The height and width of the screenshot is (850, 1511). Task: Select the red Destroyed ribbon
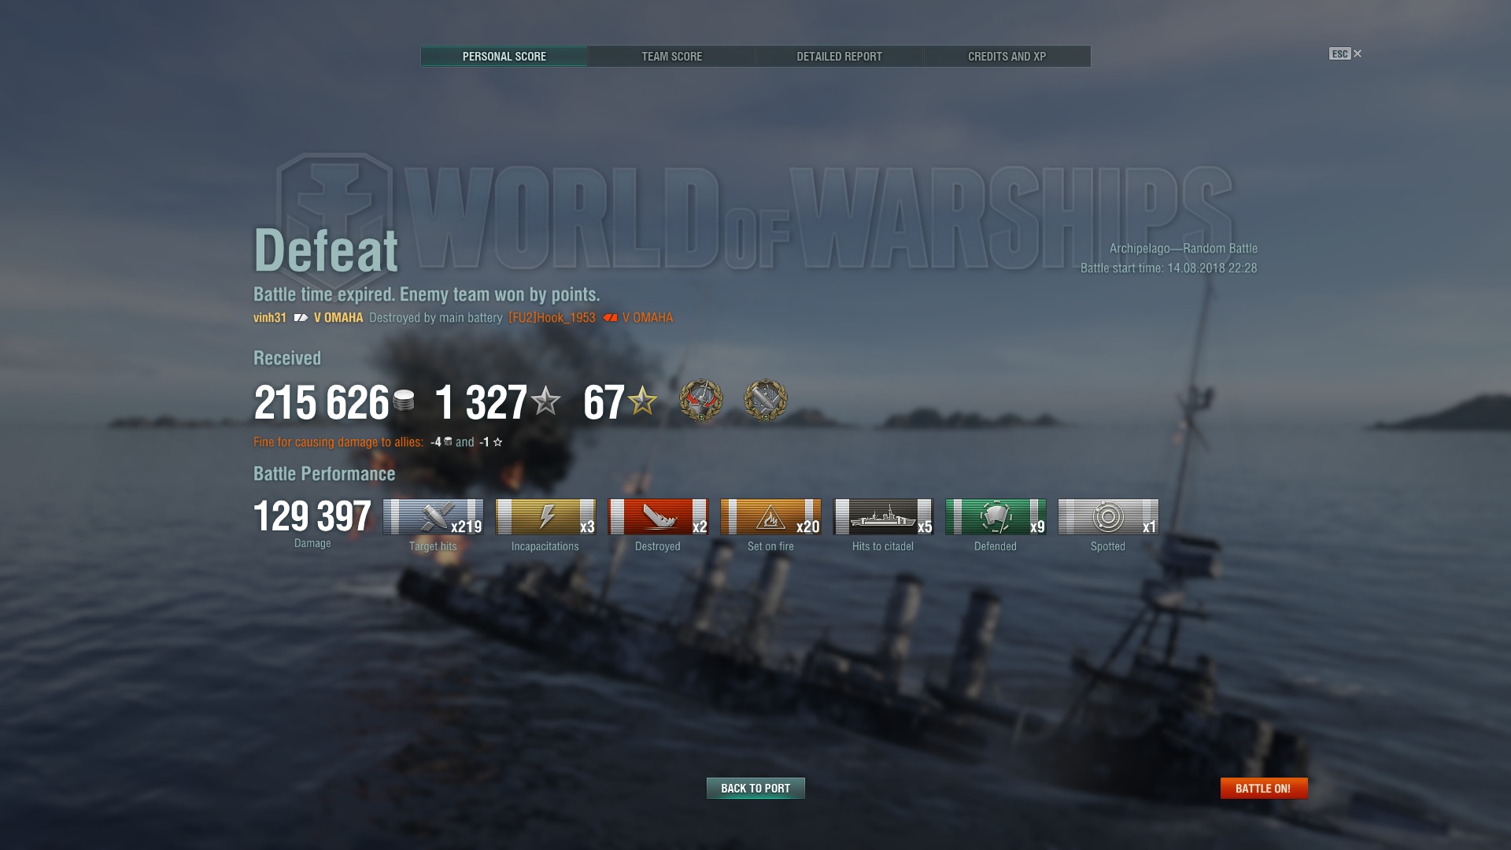(x=658, y=516)
